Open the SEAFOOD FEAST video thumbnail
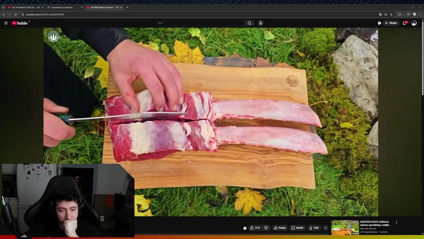 coord(345,227)
